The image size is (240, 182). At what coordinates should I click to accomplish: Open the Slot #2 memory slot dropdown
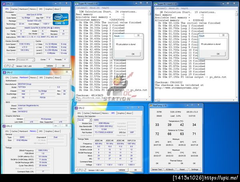[85, 120]
